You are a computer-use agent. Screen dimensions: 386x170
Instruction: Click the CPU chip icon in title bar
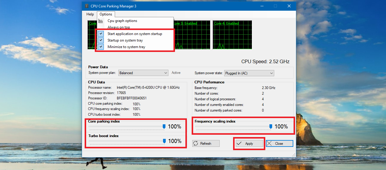coord(87,6)
